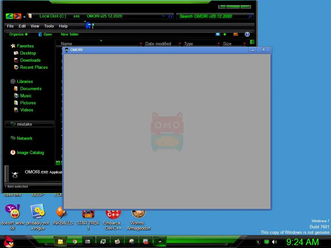Image resolution: width=331 pixels, height=248 pixels.
Task: Open the Videos library
Action: click(23, 110)
